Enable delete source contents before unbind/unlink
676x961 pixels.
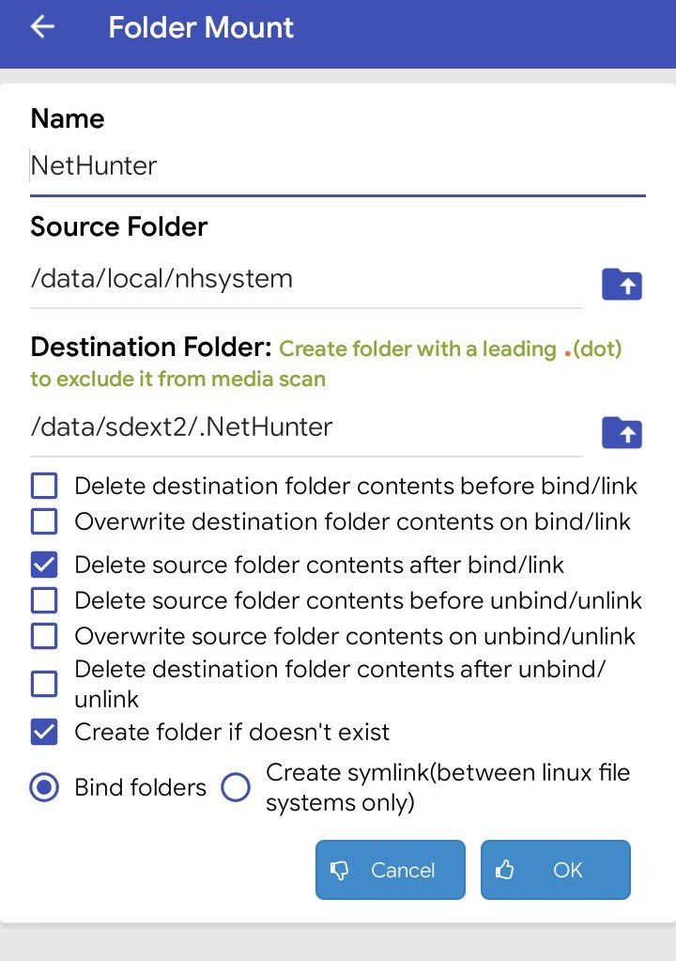[44, 600]
